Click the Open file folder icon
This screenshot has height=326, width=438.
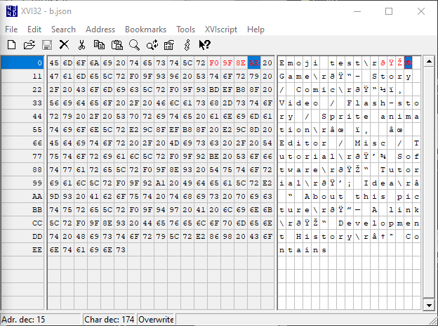(x=29, y=45)
